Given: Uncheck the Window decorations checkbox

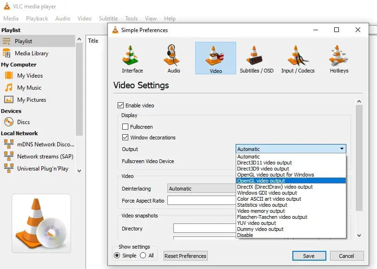Looking at the screenshot, I should pyautogui.click(x=125, y=138).
